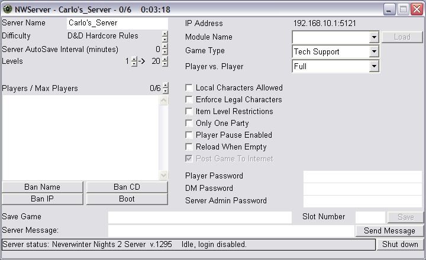Click the NWServer title bar app icon
Viewport: 426px width, 260px height.
click(7, 9)
